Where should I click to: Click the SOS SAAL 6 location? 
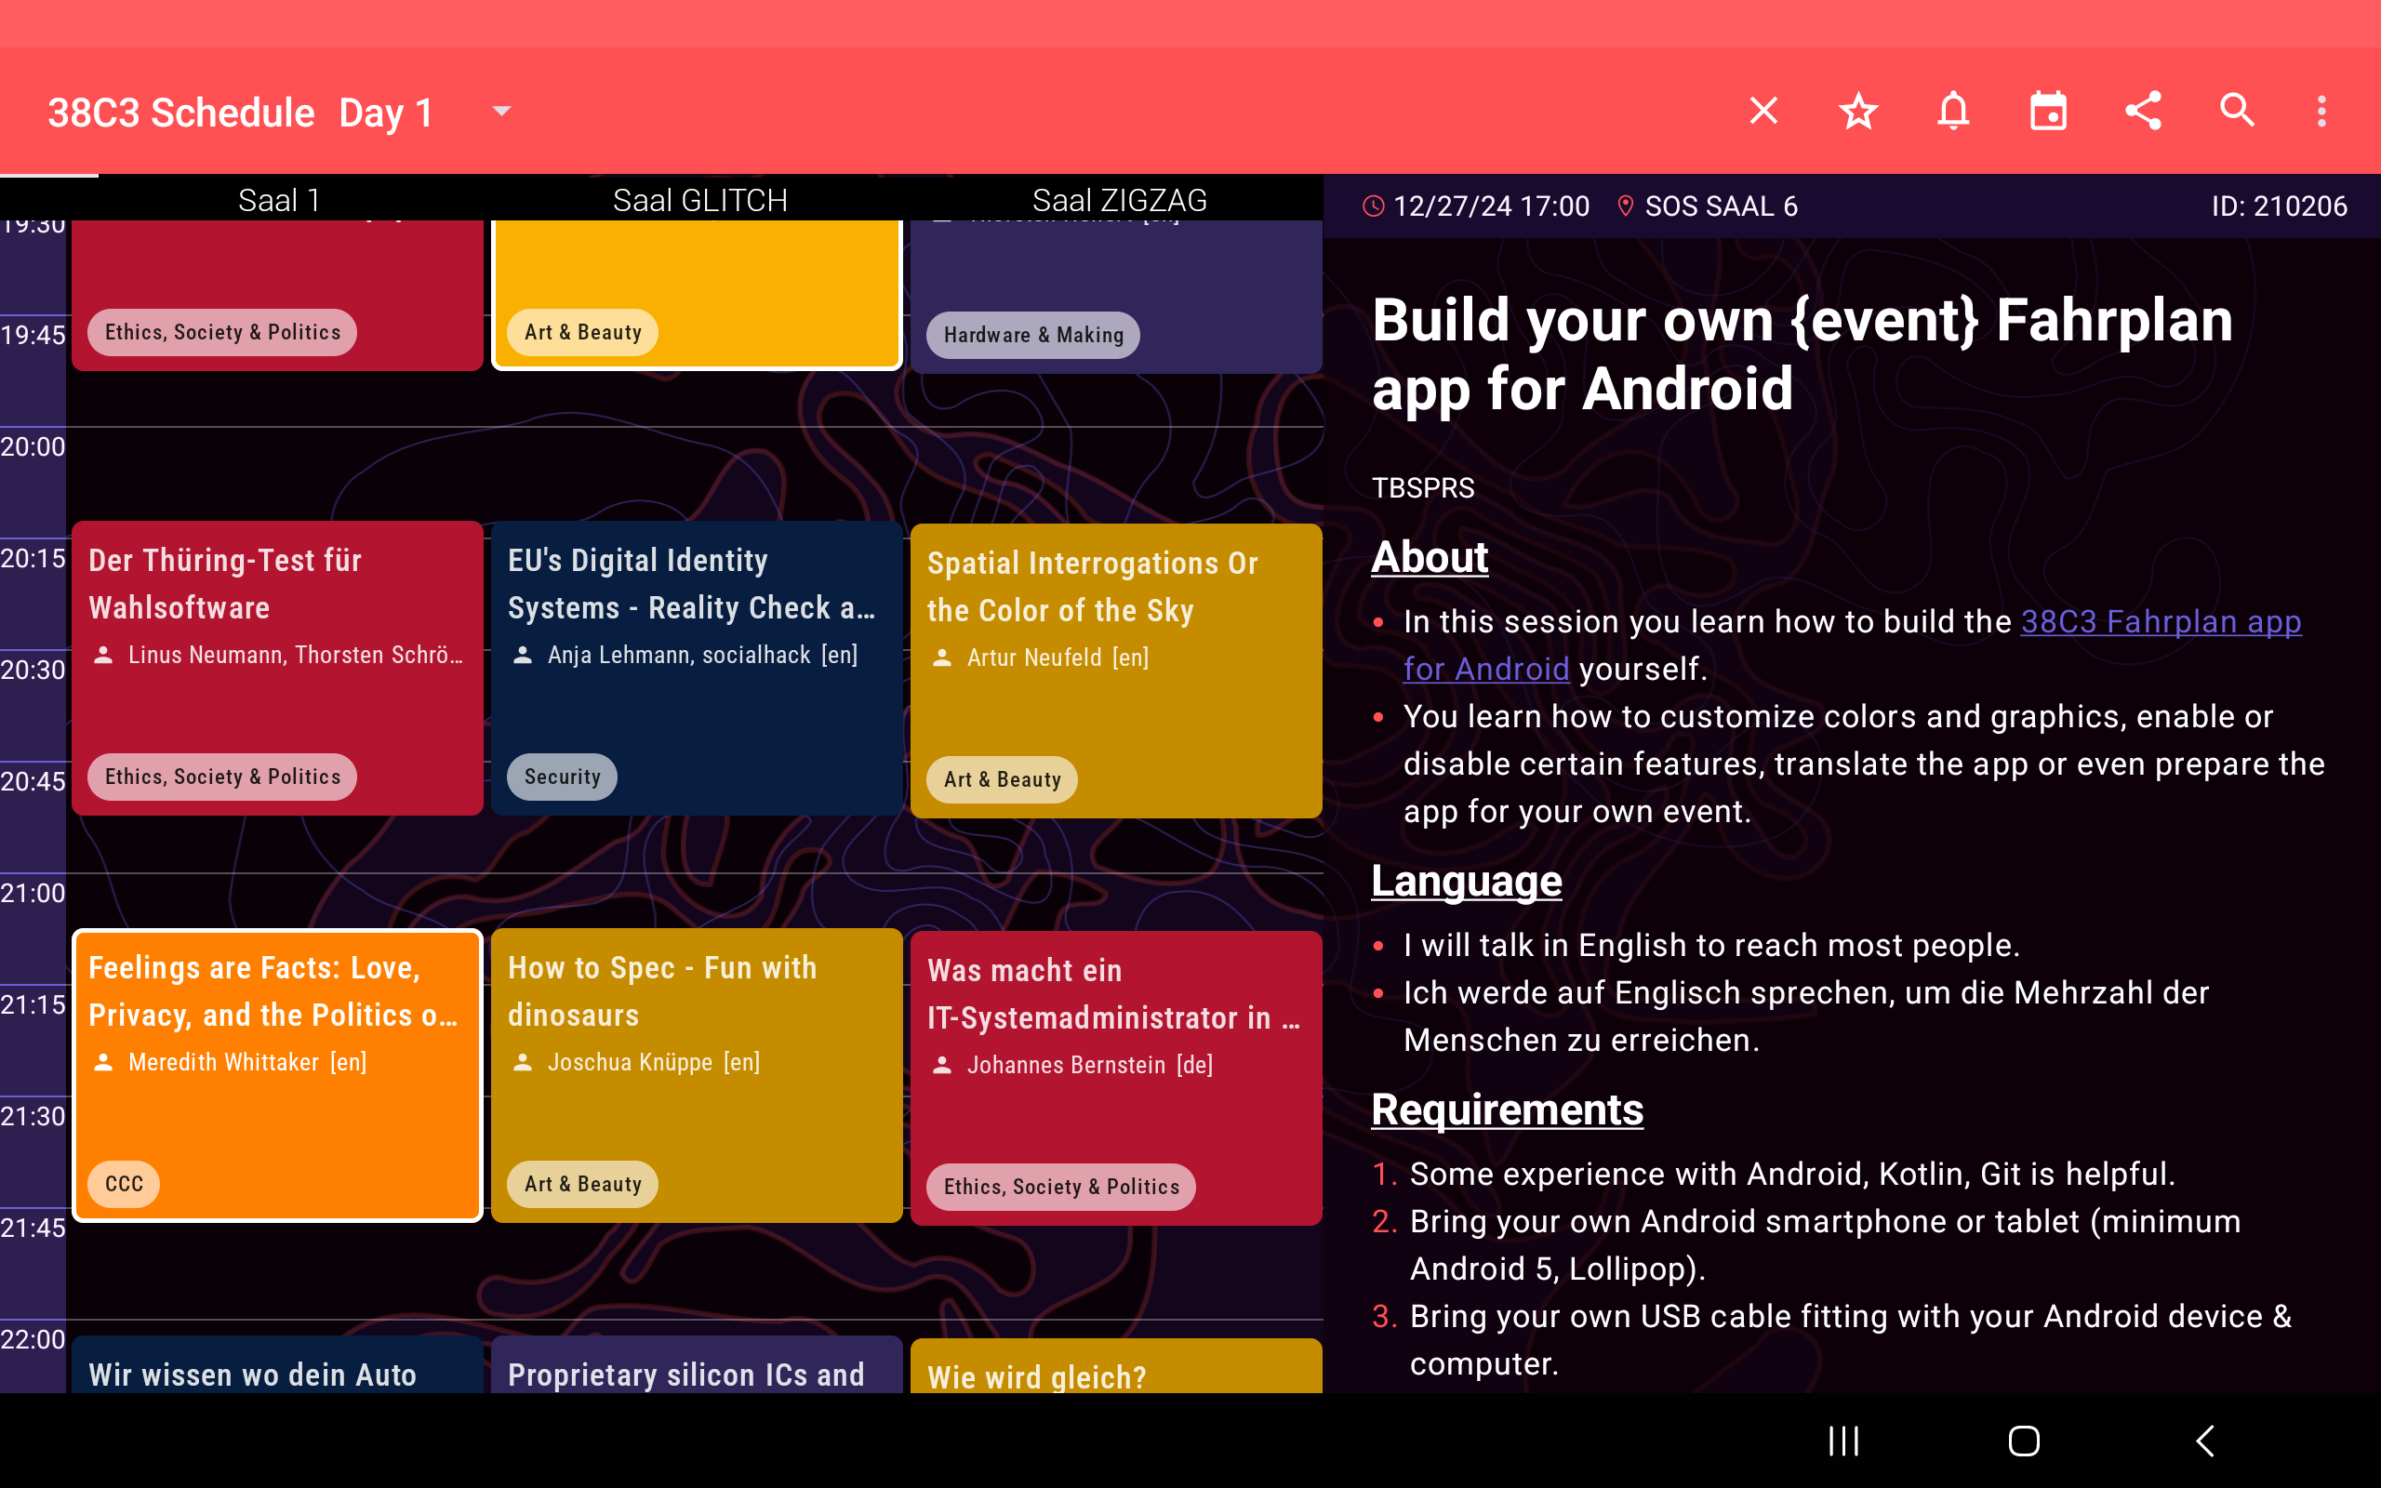1721,206
